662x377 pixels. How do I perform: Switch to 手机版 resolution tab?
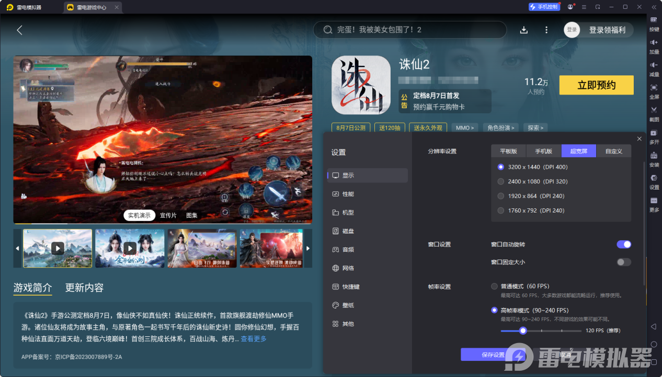click(x=544, y=151)
